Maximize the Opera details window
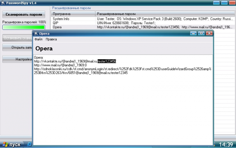 201,33
